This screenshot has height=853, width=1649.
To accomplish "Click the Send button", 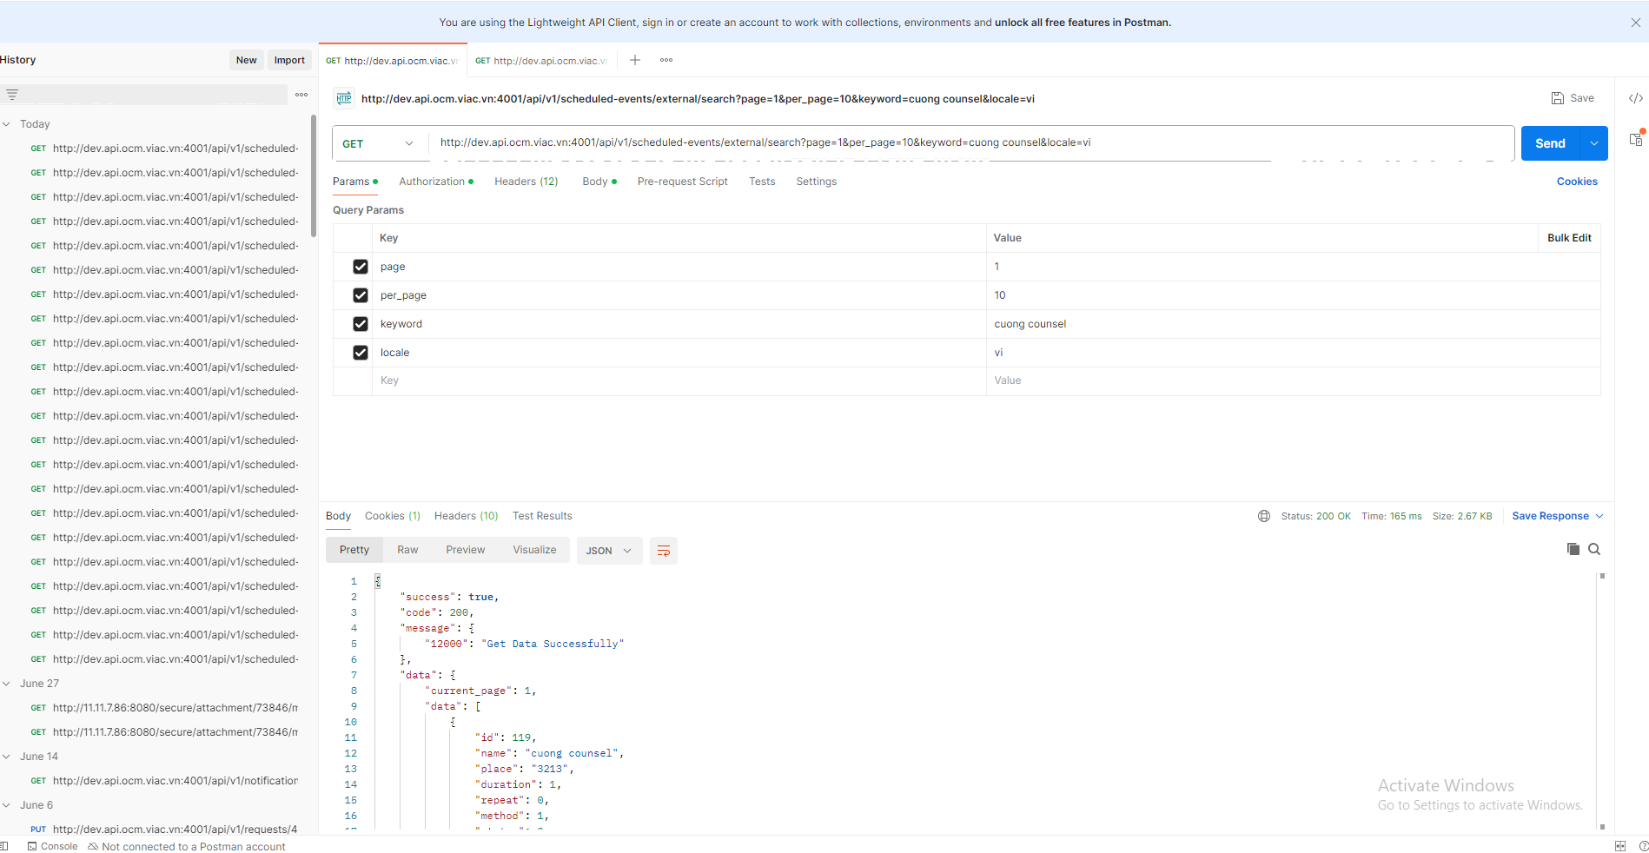I will [x=1551, y=143].
